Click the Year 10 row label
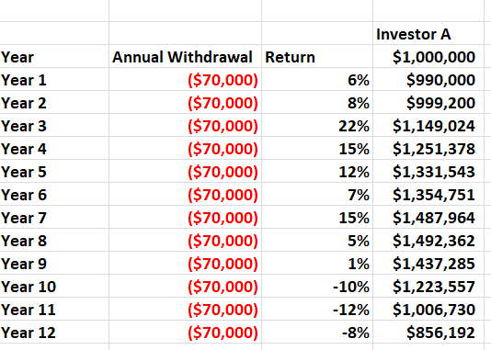Screen dimensions: 491x350 click(x=54, y=286)
